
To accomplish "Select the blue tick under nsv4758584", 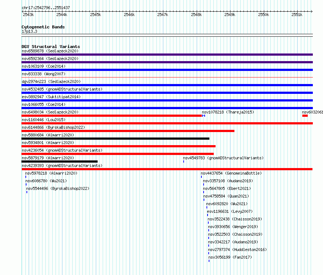I will tap(204, 200).
